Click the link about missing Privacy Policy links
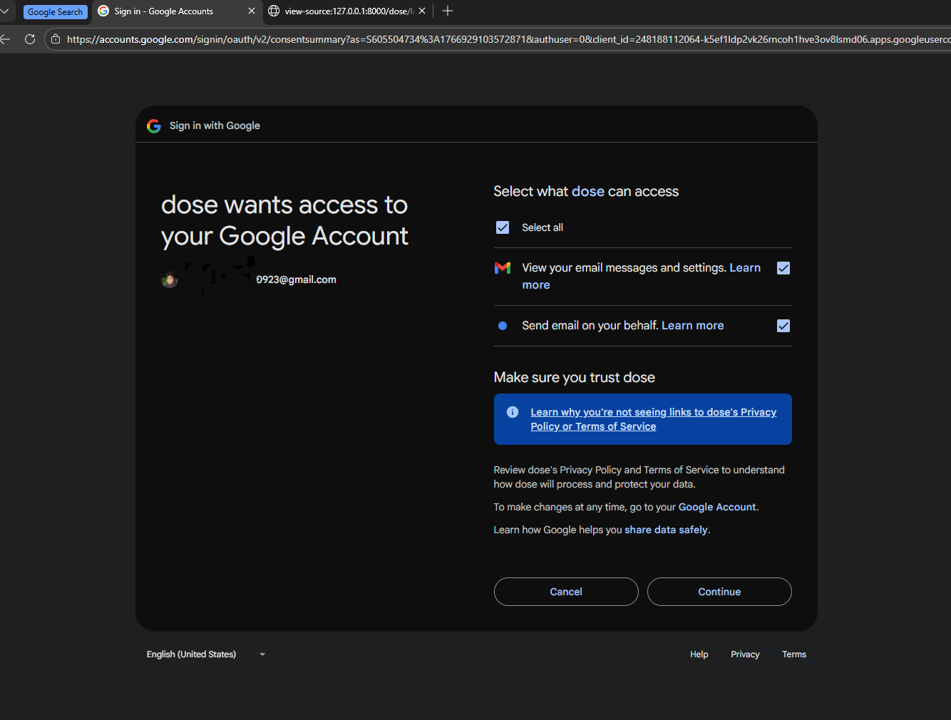This screenshot has height=720, width=951. pos(652,418)
